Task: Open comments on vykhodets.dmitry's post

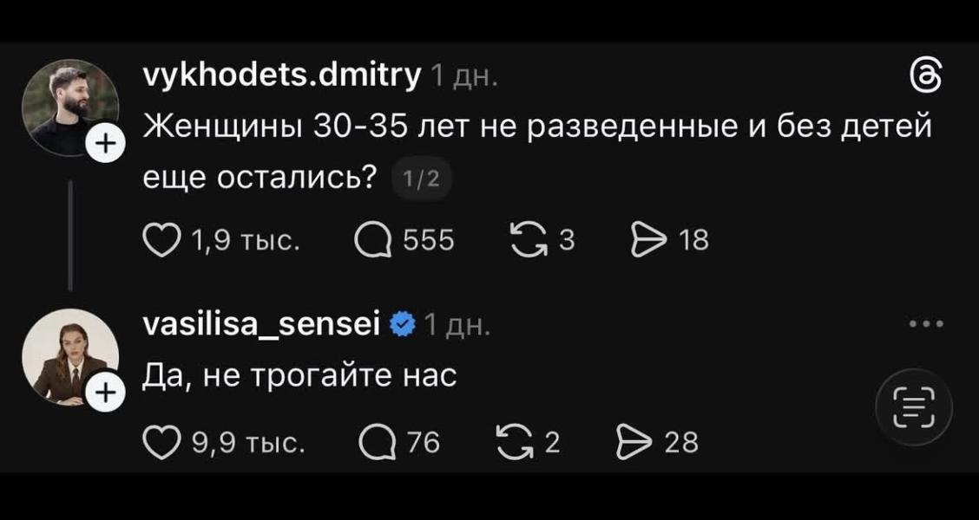Action: click(375, 240)
